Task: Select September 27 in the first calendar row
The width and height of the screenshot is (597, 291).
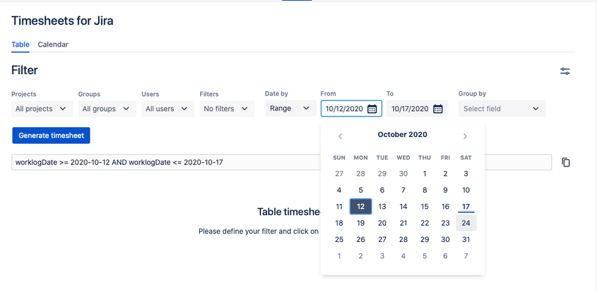Action: point(339,174)
